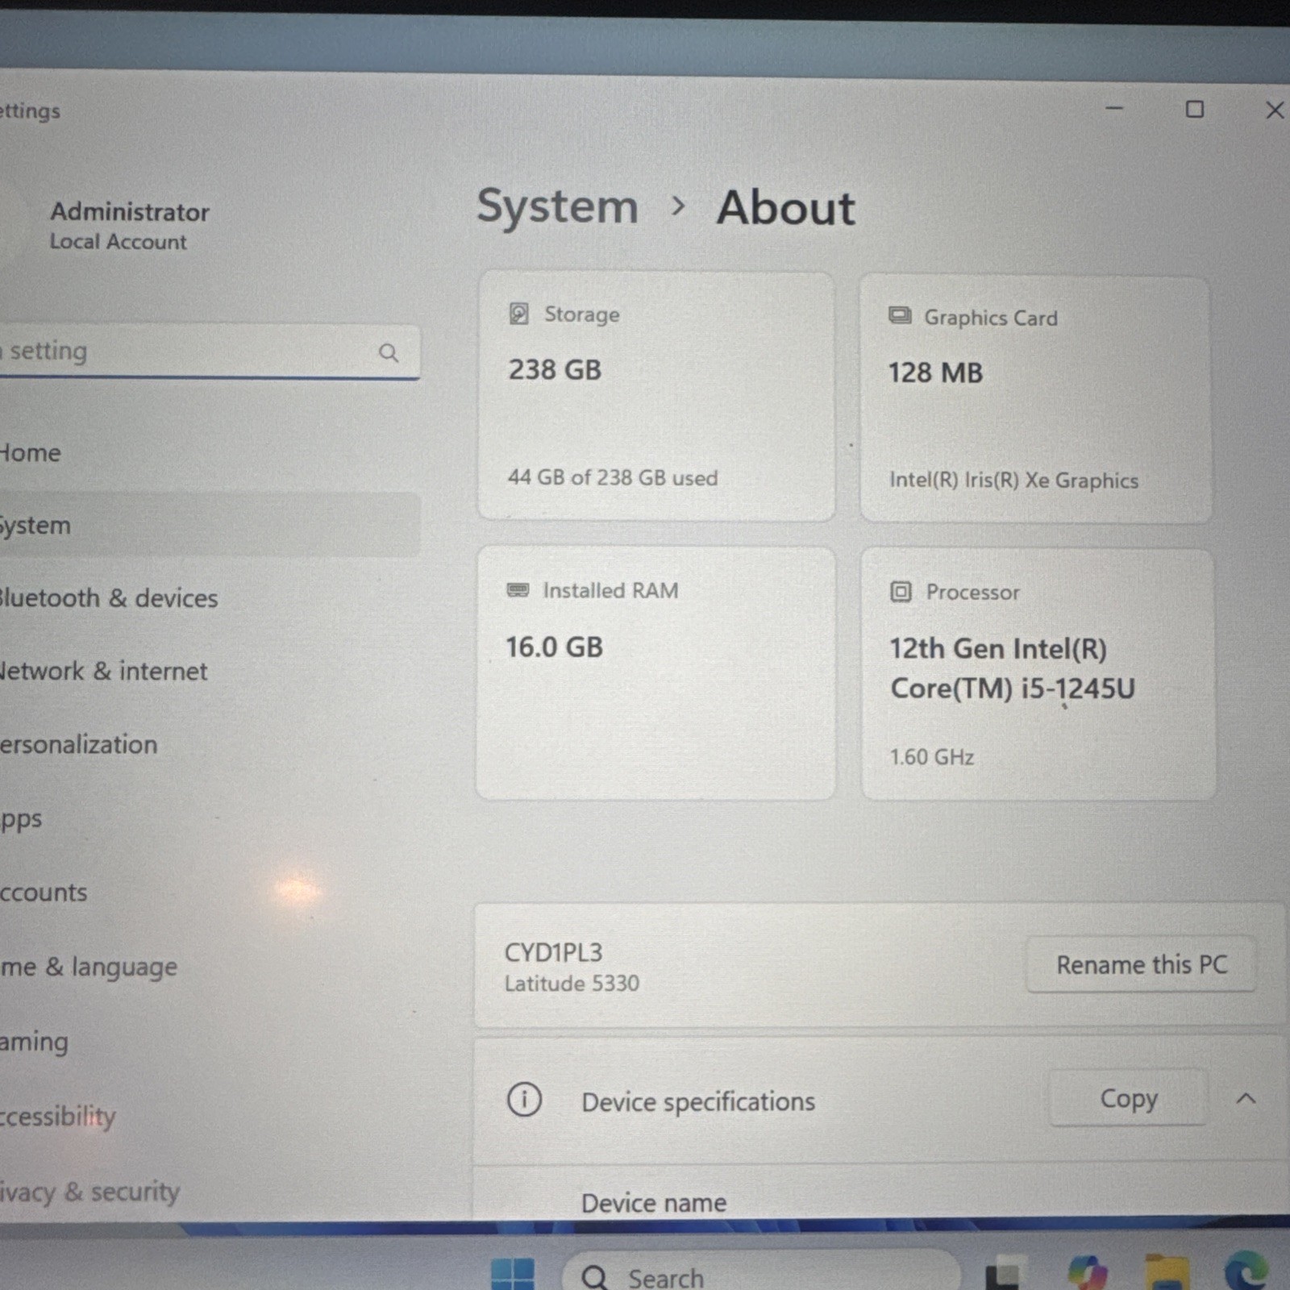Click the Graphics Card 128 MB card

coord(1035,400)
